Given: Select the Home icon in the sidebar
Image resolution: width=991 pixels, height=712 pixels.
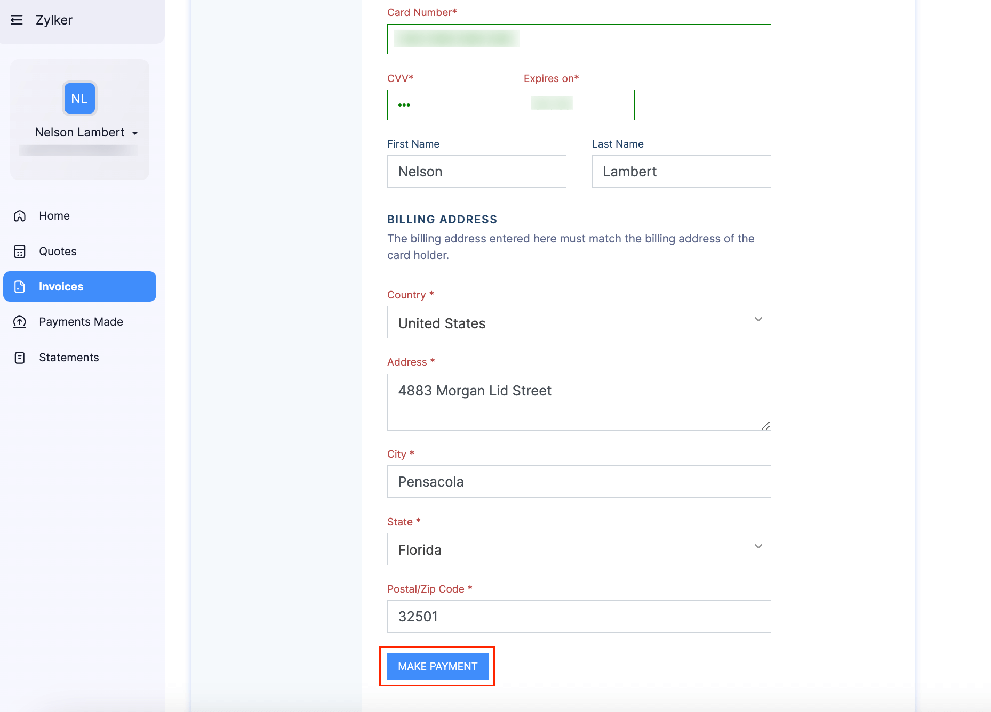Looking at the screenshot, I should click(19, 216).
